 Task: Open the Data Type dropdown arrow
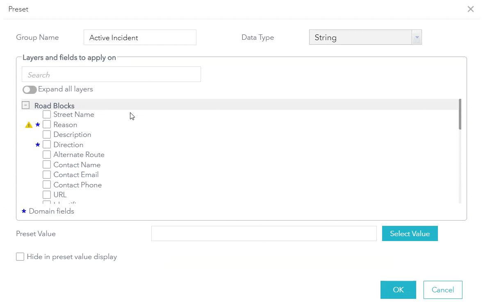click(417, 37)
